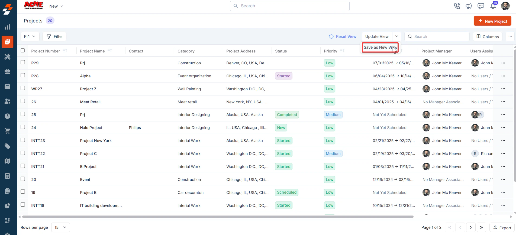
Task: Open the Columns chooser button
Action: [488, 37]
